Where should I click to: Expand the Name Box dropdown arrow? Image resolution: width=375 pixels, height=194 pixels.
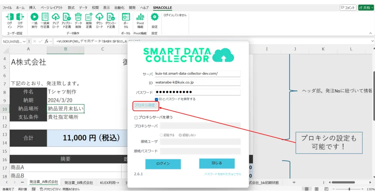click(x=24, y=41)
